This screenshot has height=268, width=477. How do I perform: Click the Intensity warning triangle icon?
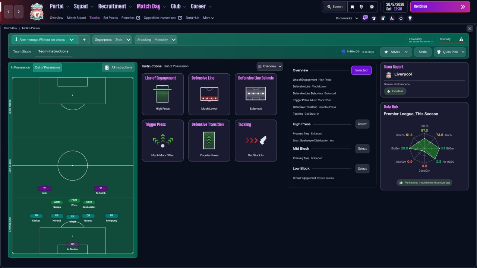coord(461,39)
